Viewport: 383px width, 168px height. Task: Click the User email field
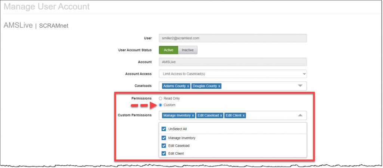tap(232, 38)
